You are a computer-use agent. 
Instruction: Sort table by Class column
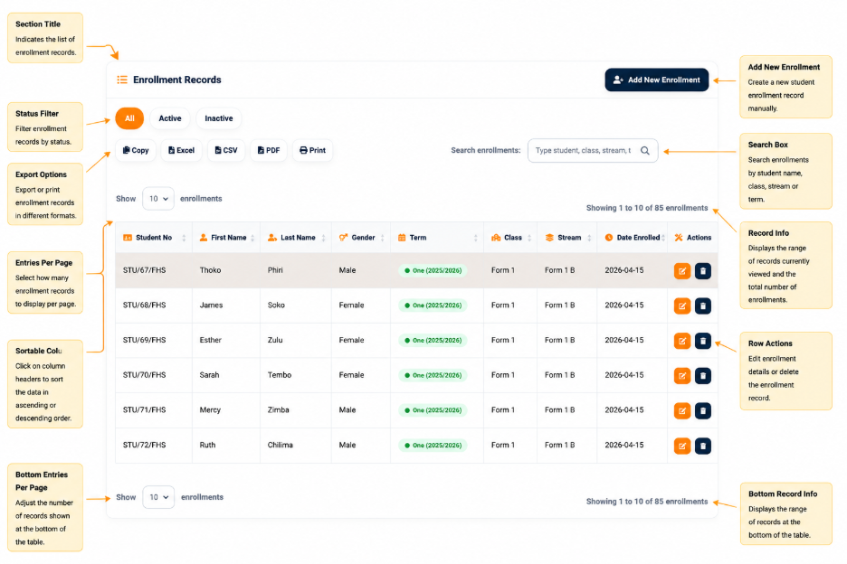tap(510, 238)
